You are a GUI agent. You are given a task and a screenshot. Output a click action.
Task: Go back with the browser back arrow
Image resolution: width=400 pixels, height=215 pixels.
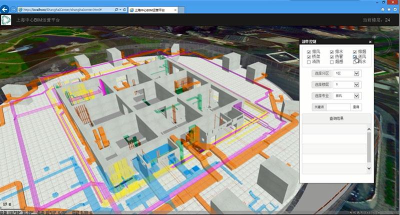tap(5, 9)
